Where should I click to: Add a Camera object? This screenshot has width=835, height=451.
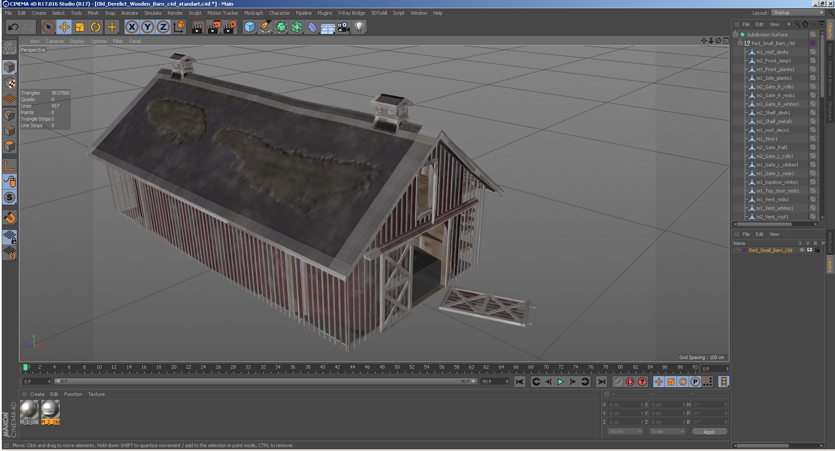pyautogui.click(x=344, y=27)
